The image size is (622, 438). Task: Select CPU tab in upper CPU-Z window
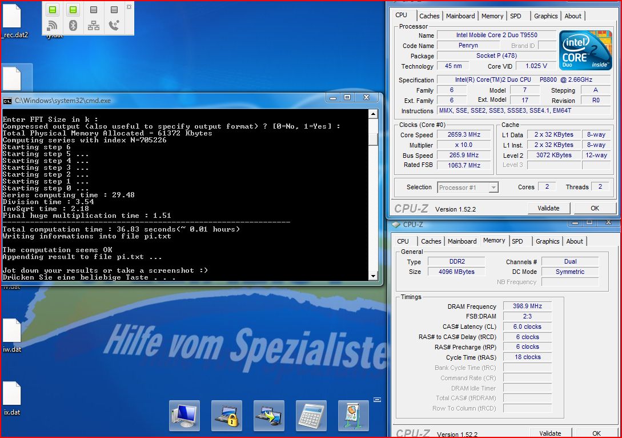402,15
